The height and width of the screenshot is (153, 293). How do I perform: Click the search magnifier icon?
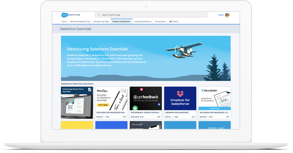[99, 15]
